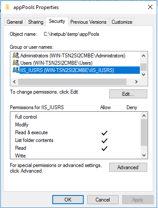Click the Cancel button
The height and width of the screenshot is (208, 158).
(x=103, y=200)
